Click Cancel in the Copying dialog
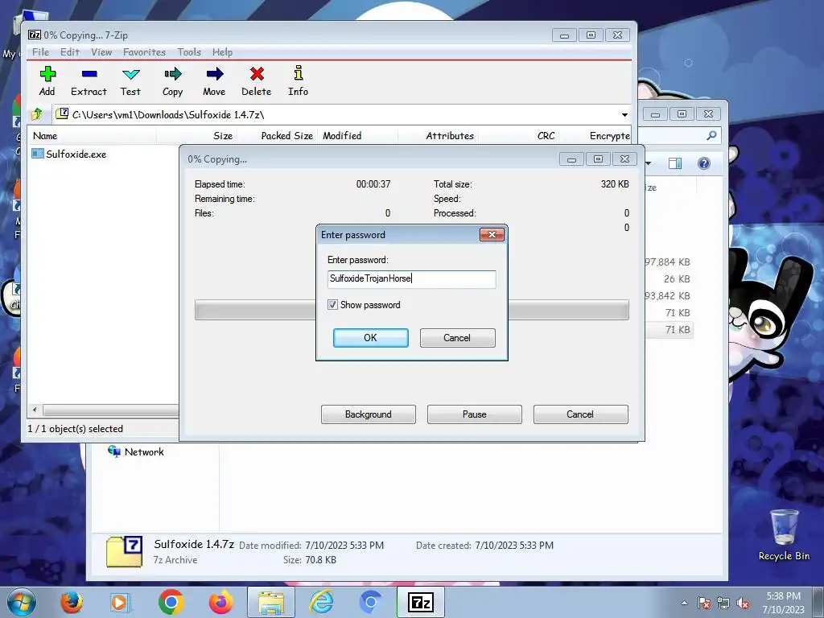Screen dimensions: 824x618 click(x=580, y=414)
